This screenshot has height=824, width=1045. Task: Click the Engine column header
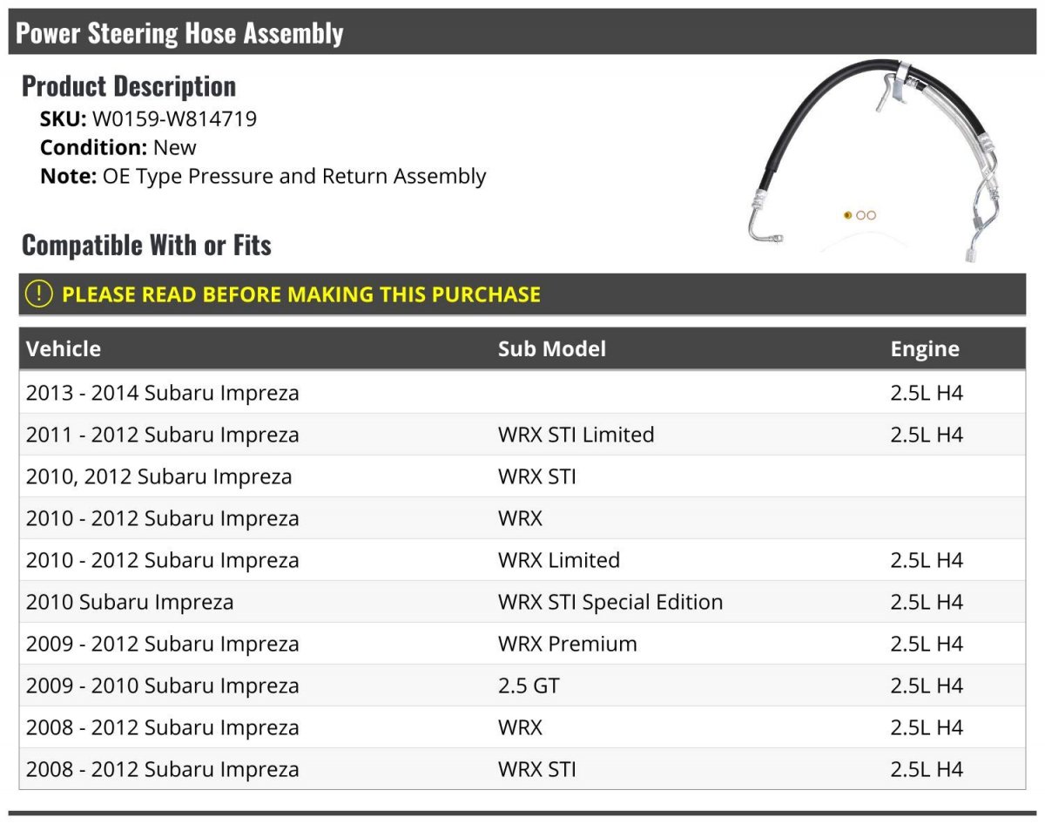tap(925, 349)
